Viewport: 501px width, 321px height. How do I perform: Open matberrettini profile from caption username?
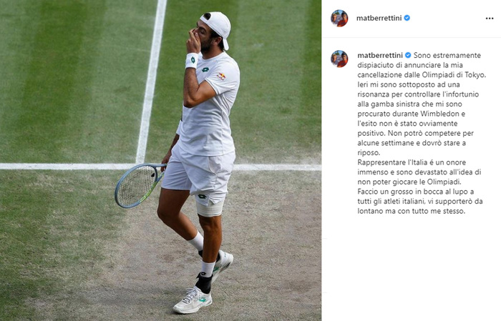(x=380, y=56)
